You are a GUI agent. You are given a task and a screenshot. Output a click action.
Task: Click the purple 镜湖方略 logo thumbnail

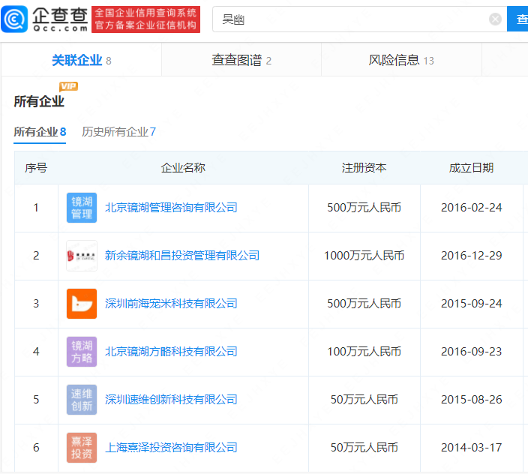(x=82, y=352)
